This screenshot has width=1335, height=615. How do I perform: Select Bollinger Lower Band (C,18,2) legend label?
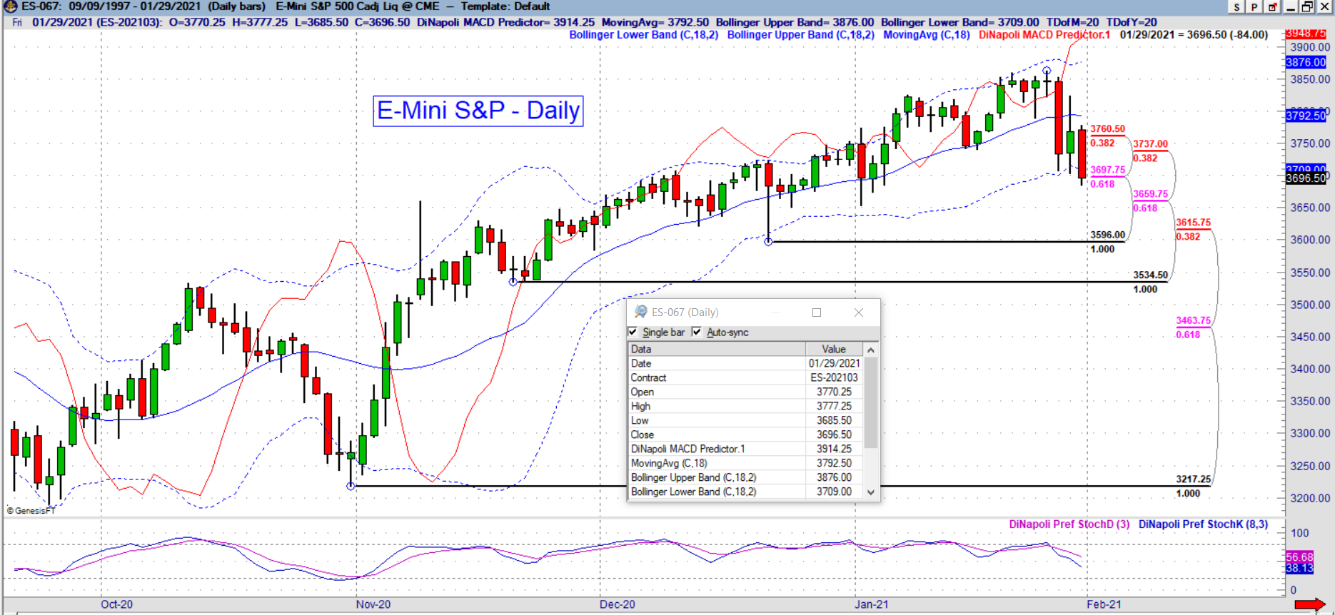click(x=644, y=34)
